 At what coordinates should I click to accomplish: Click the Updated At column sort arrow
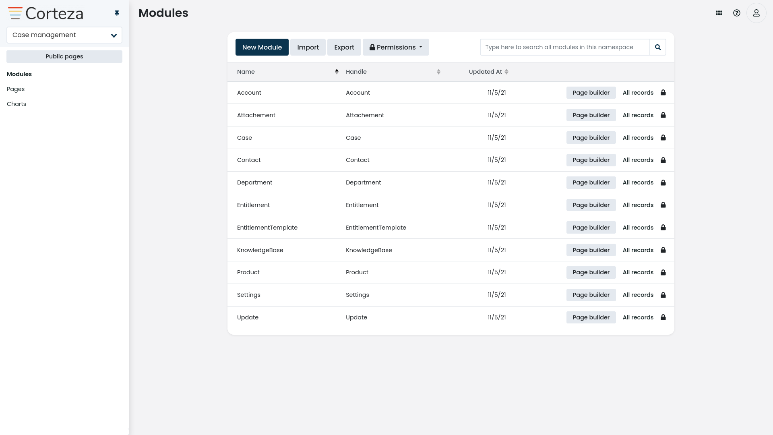[507, 72]
